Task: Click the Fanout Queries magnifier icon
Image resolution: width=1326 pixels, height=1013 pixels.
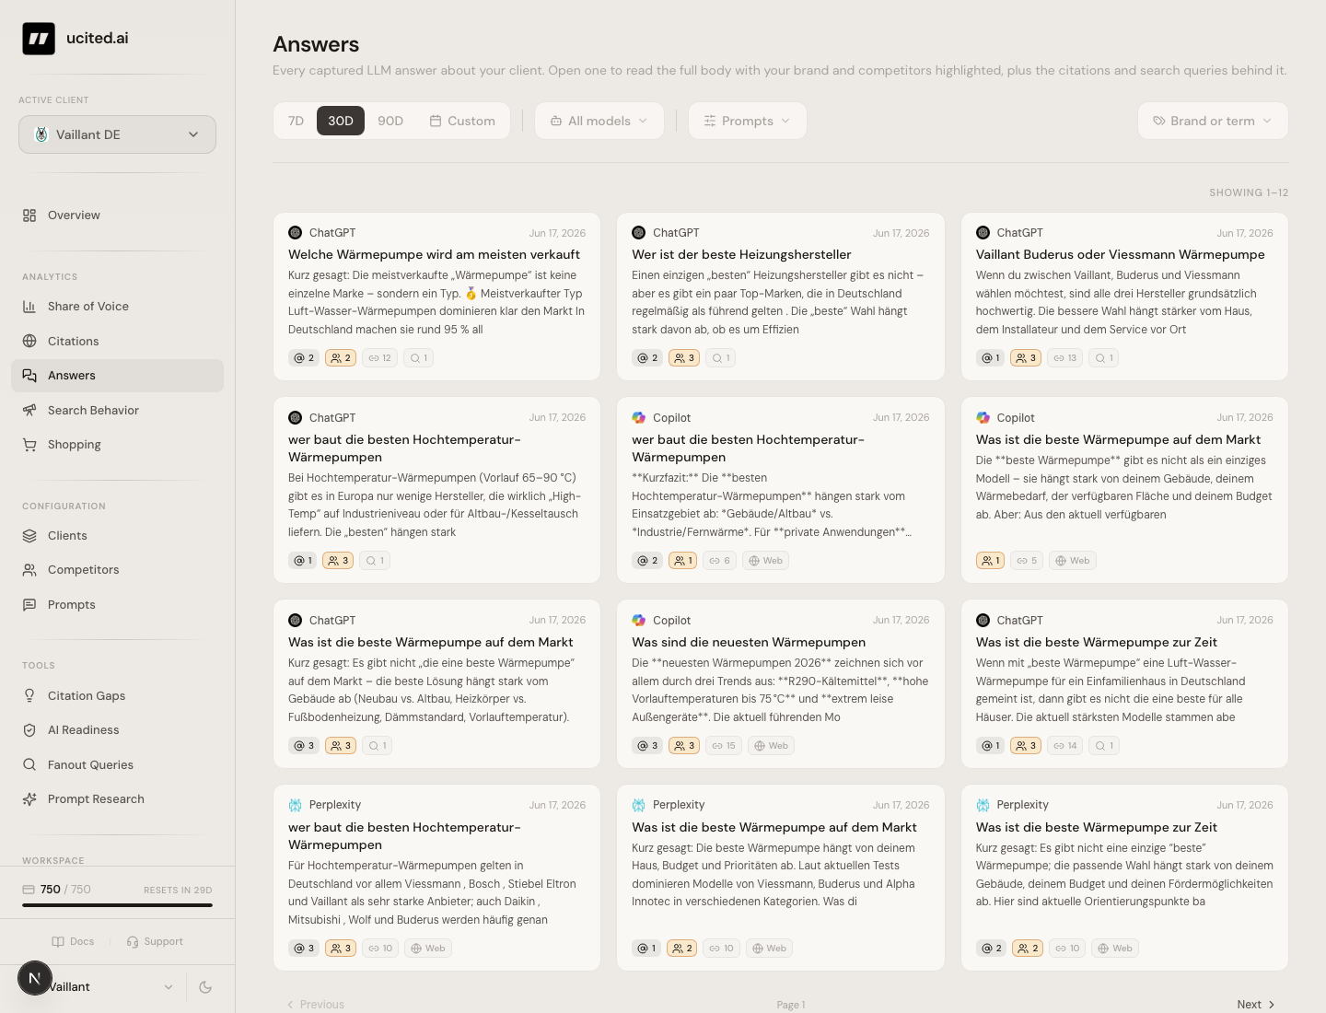Action: click(29, 765)
